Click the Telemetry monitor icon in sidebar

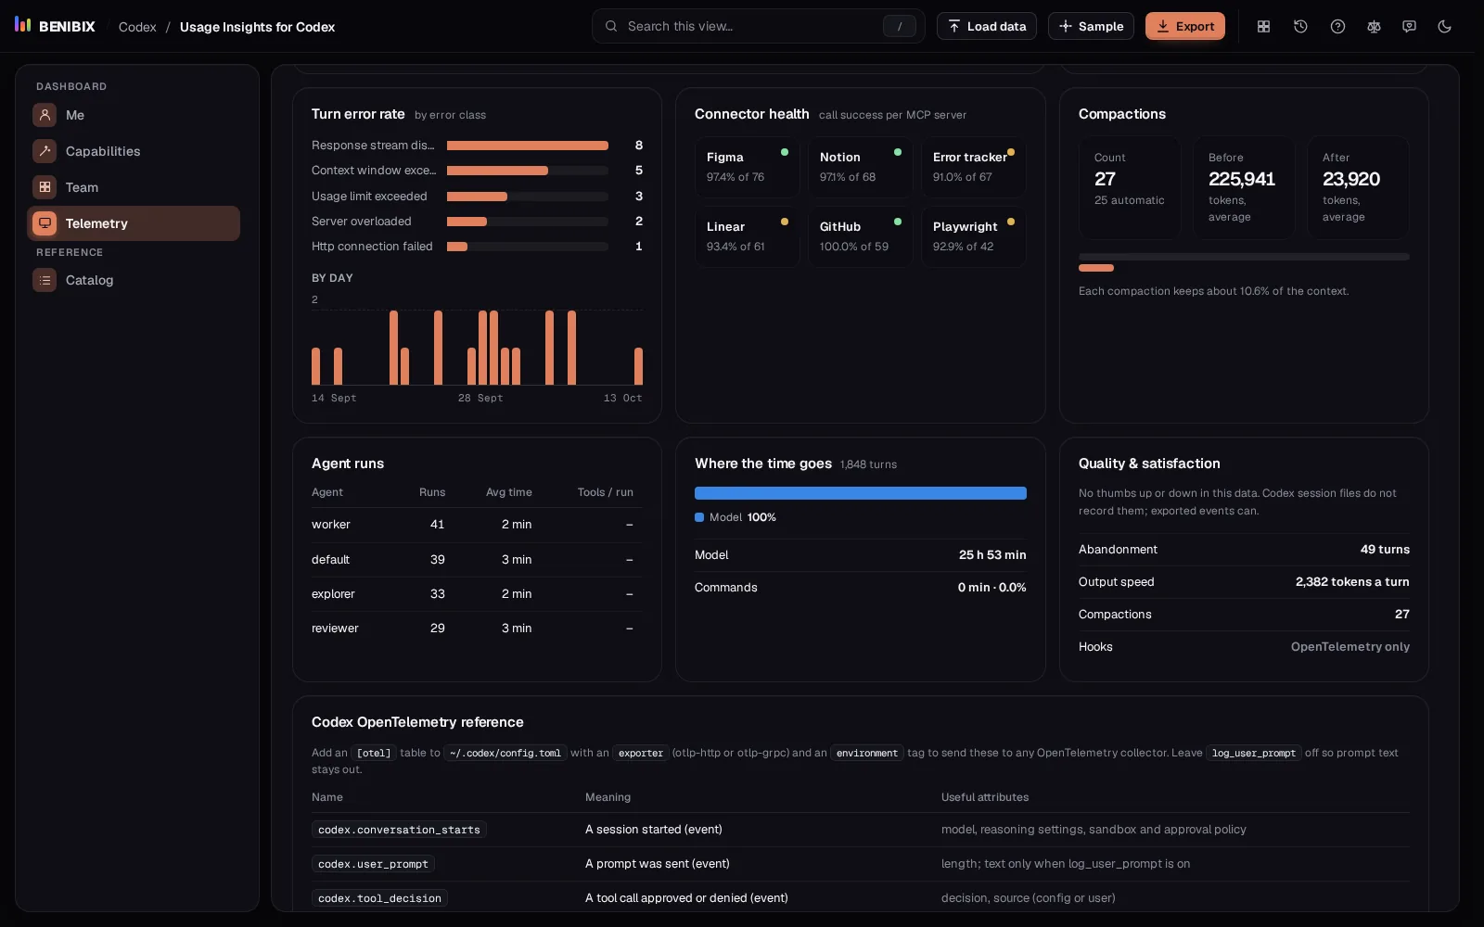tap(45, 223)
